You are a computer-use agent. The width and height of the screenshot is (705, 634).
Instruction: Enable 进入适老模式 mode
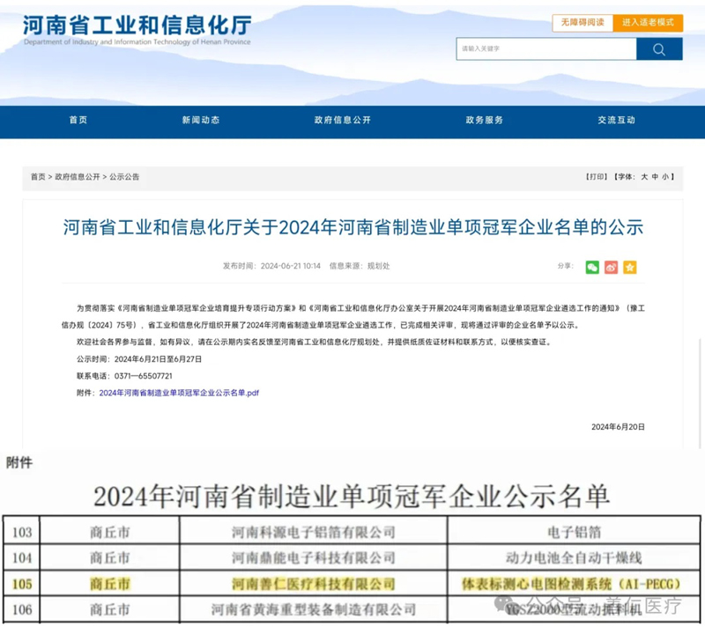(x=648, y=23)
